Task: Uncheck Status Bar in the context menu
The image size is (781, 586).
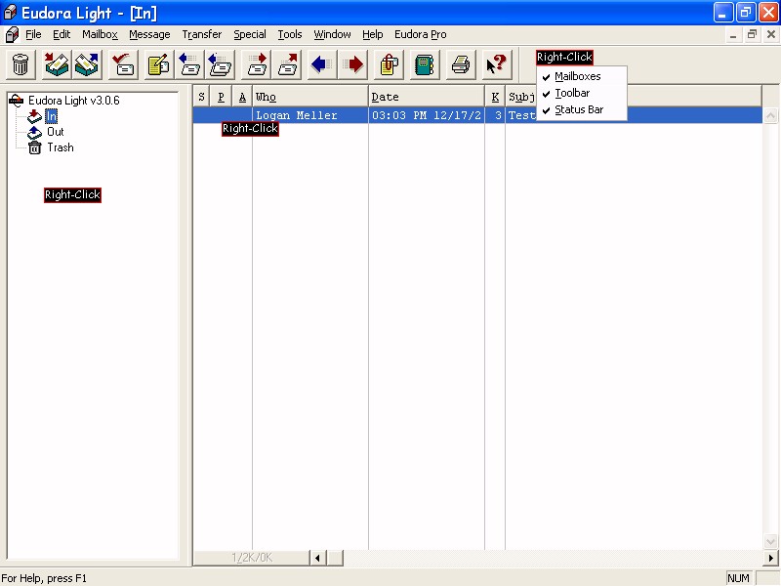Action: coord(581,109)
